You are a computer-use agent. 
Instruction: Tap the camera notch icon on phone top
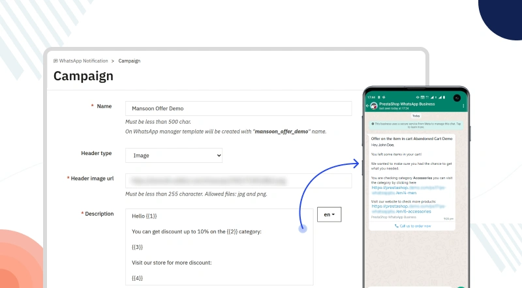click(457, 97)
